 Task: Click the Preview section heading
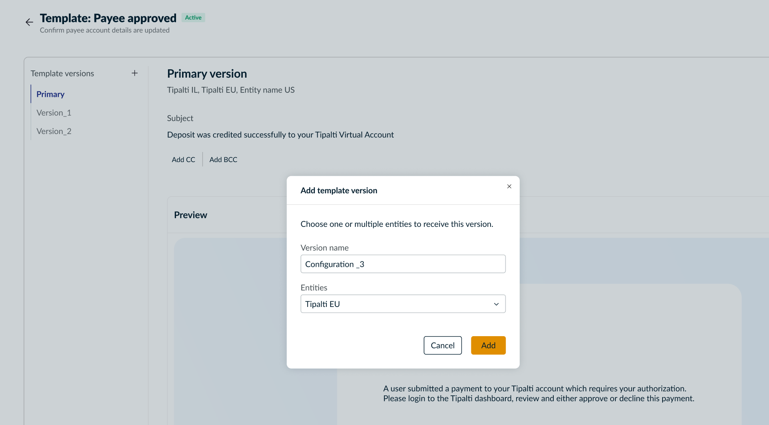click(x=190, y=215)
